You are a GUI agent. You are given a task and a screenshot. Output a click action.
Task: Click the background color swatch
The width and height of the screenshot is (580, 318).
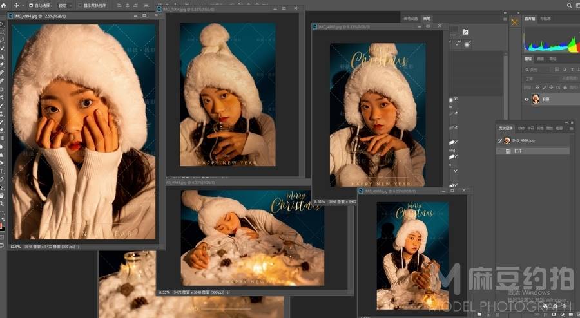coord(3,229)
